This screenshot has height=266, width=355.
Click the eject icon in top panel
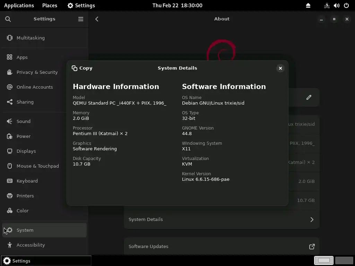pyautogui.click(x=308, y=6)
